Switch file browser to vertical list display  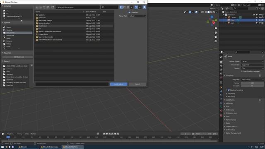(x=121, y=7)
